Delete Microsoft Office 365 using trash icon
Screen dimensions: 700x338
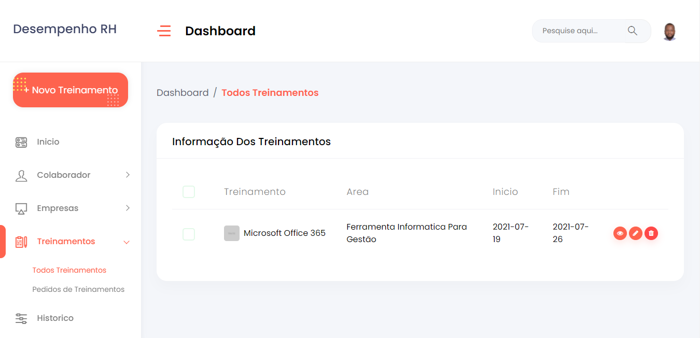pyautogui.click(x=651, y=233)
